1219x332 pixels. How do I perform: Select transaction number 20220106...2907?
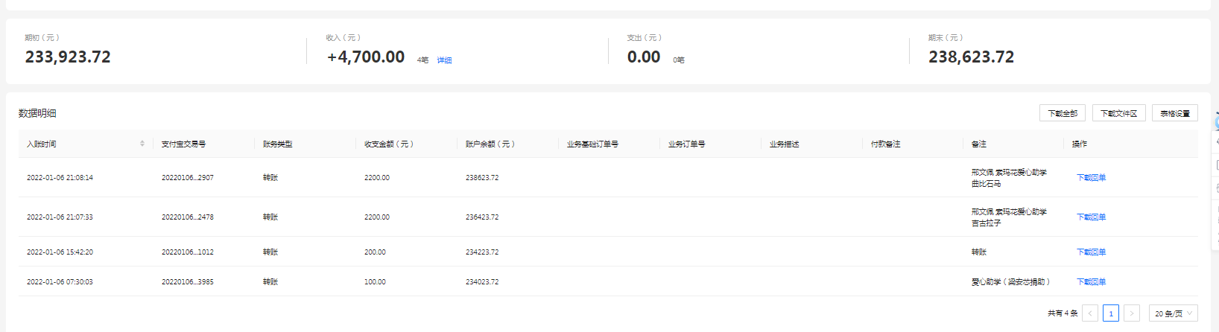187,178
